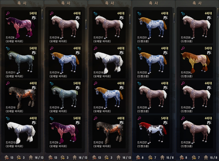This screenshot has height=161, width=219.
Task: Click the horse head icon on 드리간12 card
Action: click(122, 123)
